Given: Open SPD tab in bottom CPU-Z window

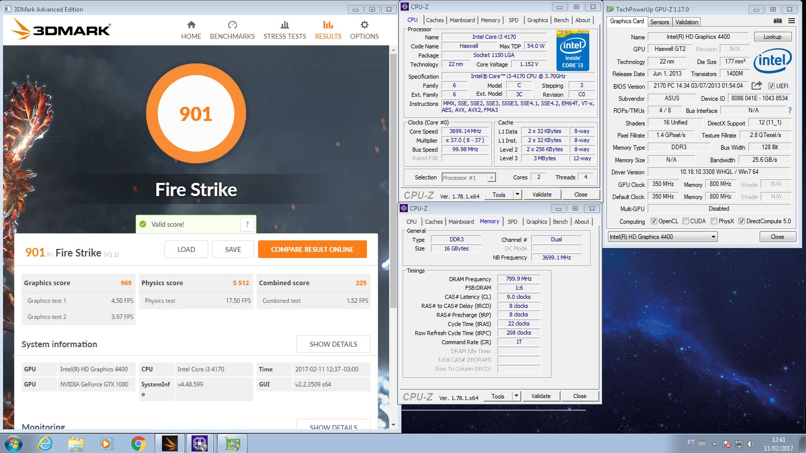Looking at the screenshot, I should pos(512,222).
